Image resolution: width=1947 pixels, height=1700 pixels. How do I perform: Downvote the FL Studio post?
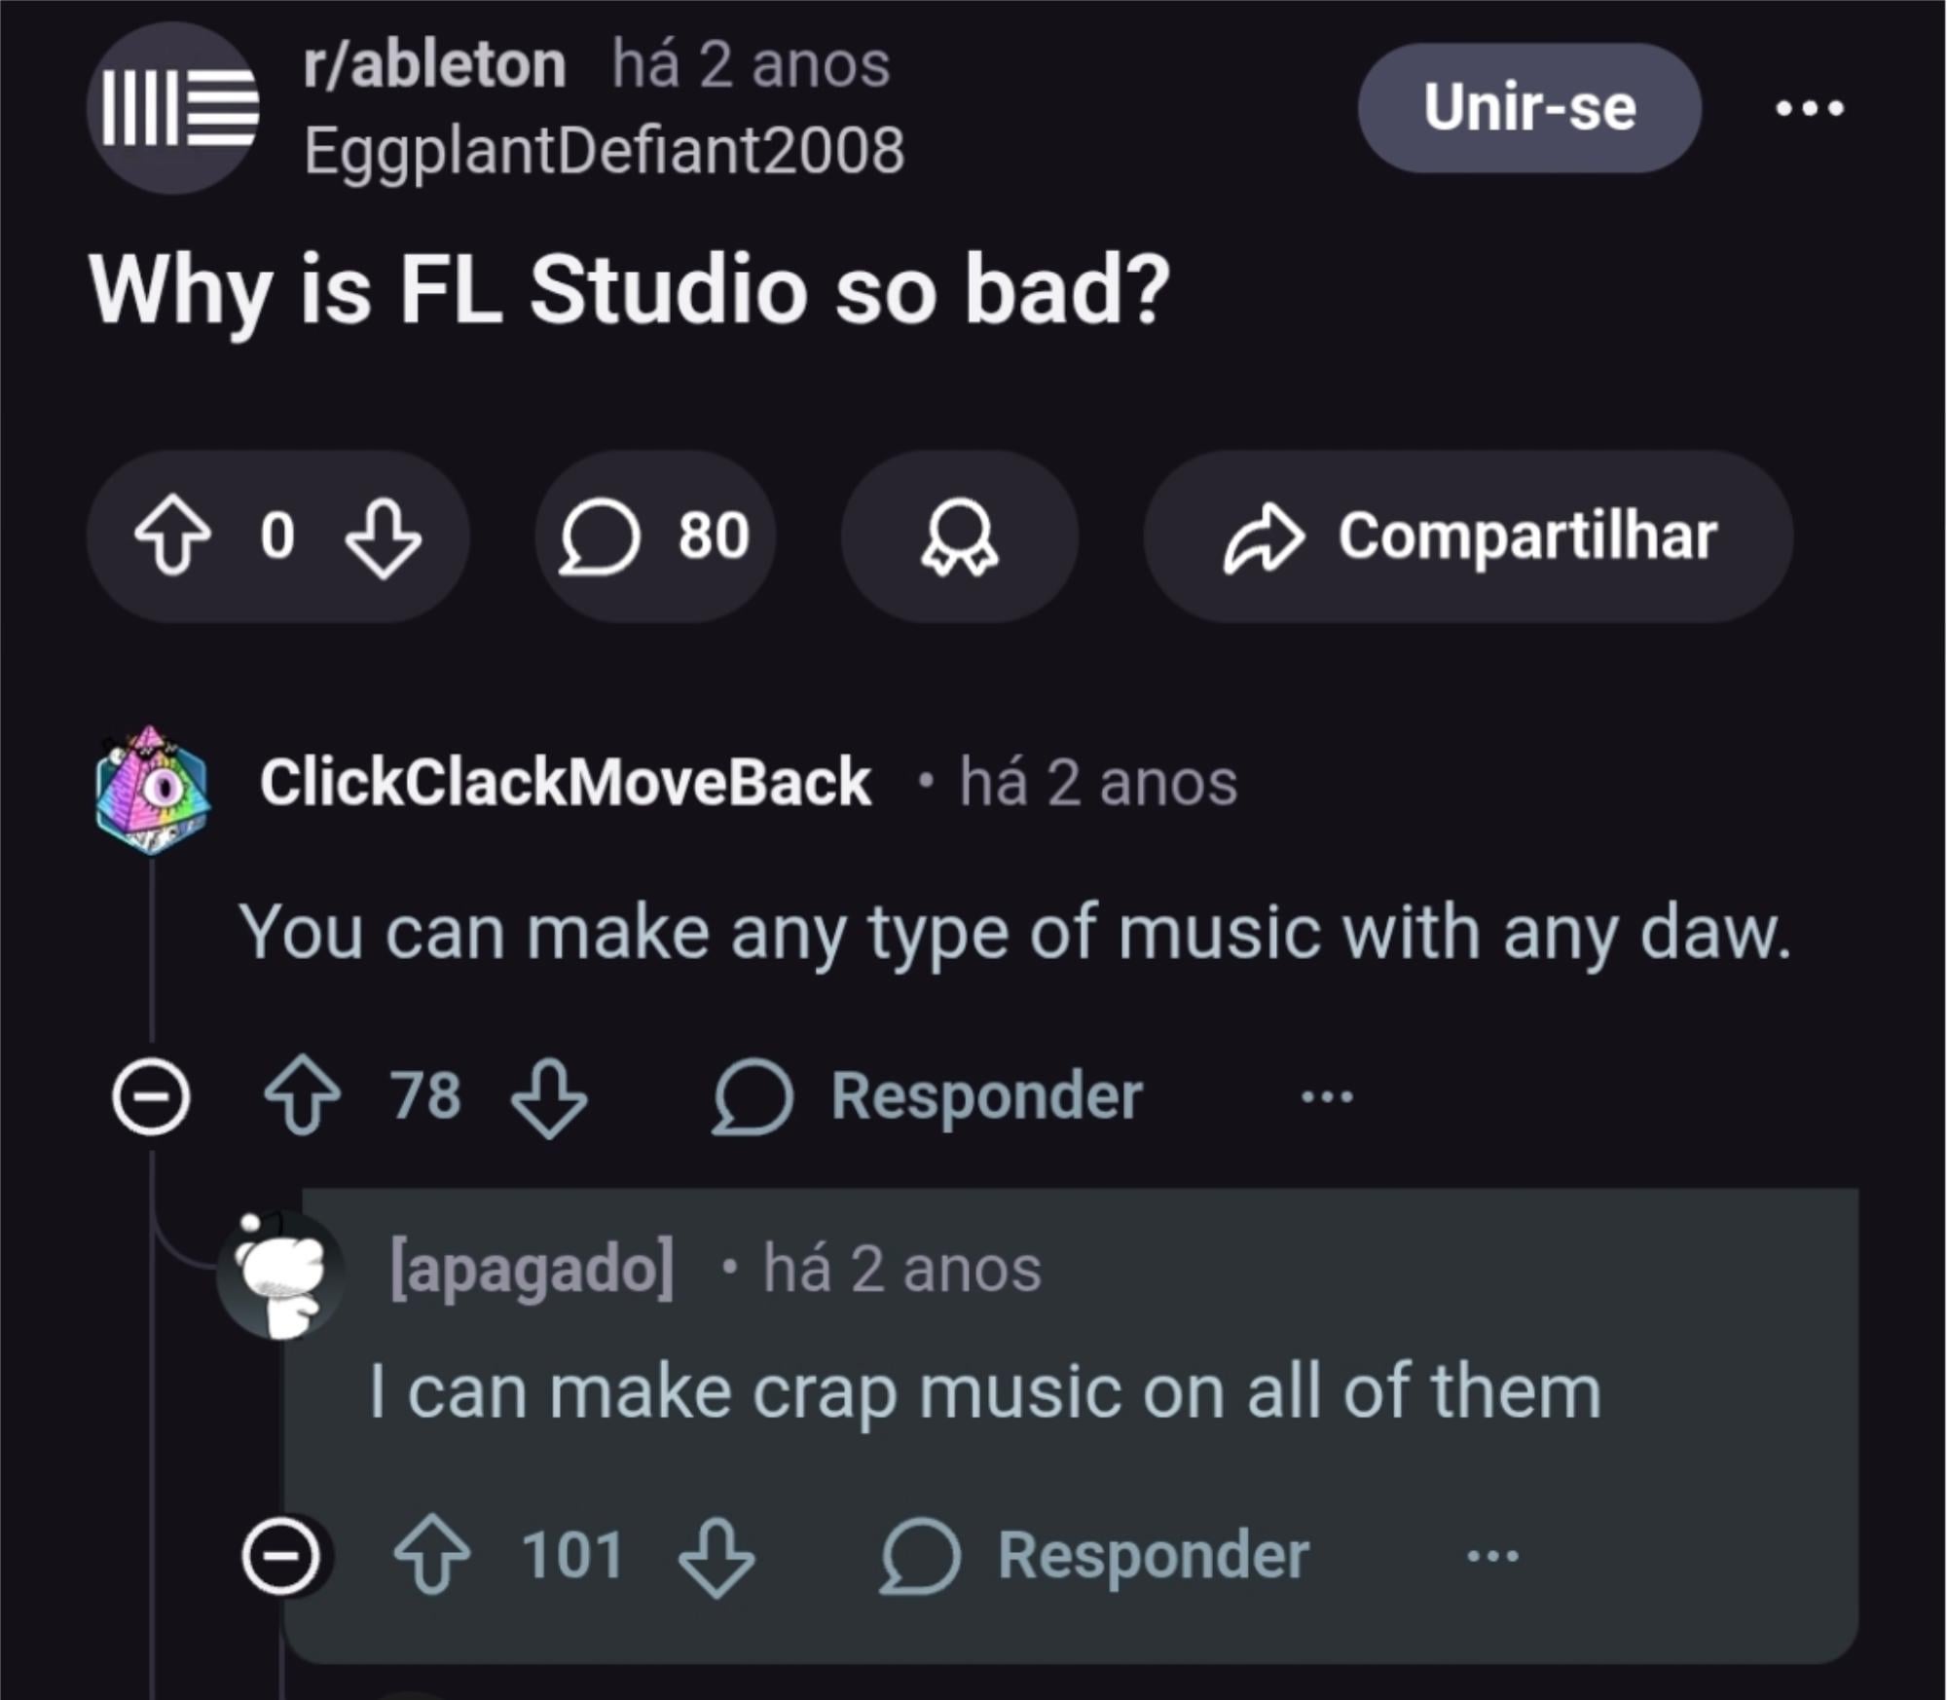pos(384,537)
